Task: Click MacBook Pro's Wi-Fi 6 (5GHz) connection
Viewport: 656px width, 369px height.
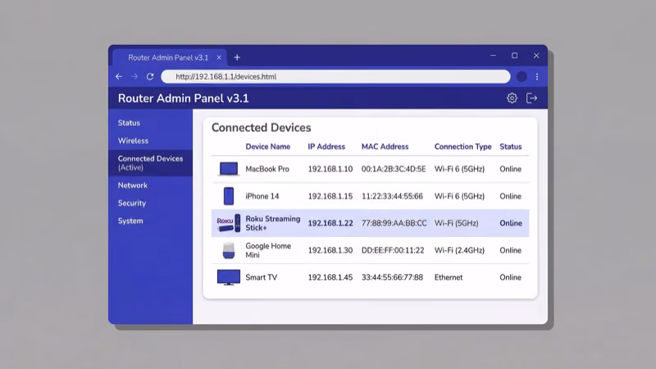Action: tap(459, 169)
